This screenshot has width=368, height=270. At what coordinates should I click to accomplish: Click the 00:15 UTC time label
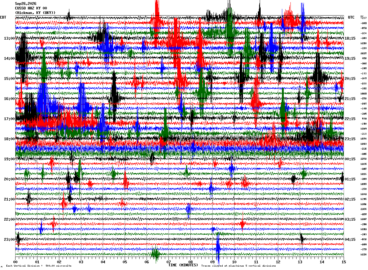pyautogui.click(x=350, y=159)
